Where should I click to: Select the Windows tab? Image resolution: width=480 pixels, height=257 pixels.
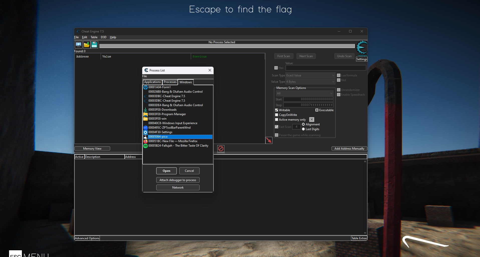coord(186,82)
